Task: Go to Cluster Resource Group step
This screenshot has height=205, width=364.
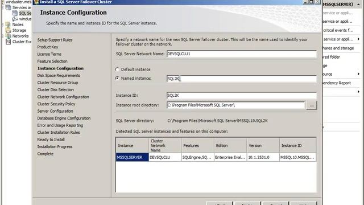Action: (x=57, y=83)
